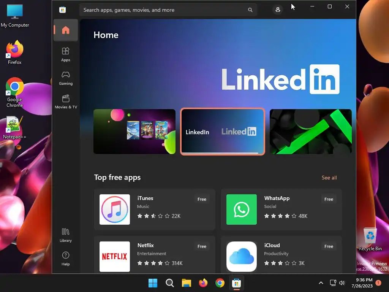Select the LinkedIn banner thumbnail
389x292 pixels.
click(x=223, y=131)
